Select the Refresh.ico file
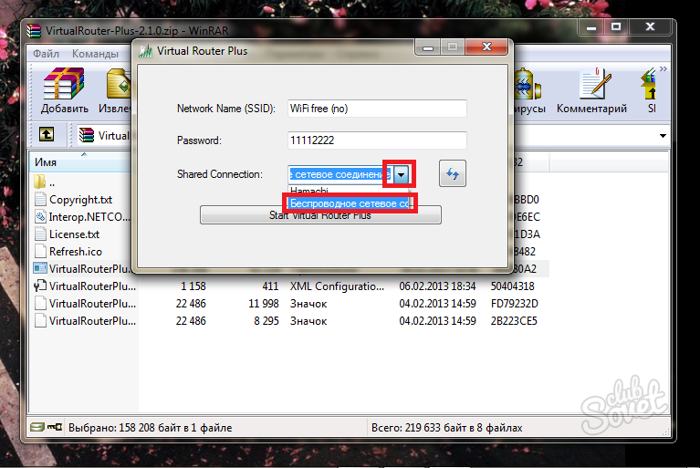 point(75,251)
